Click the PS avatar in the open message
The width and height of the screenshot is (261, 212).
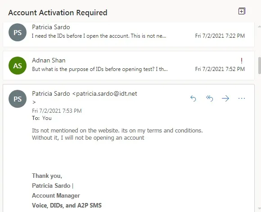click(18, 99)
